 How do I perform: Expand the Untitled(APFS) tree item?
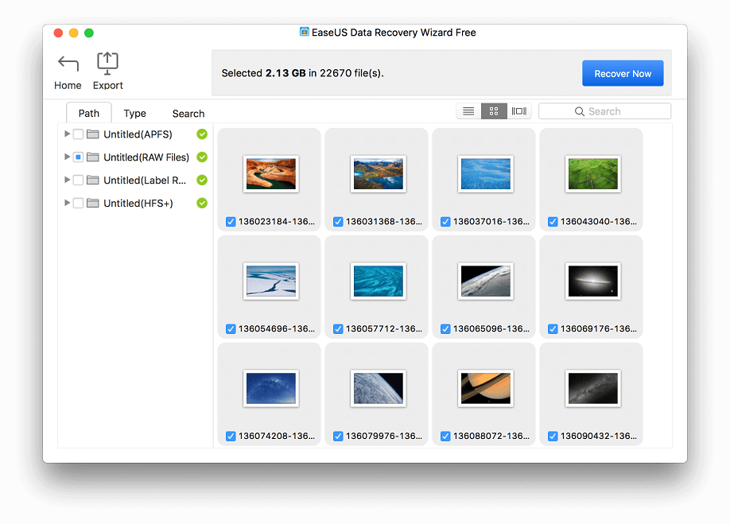coord(67,134)
